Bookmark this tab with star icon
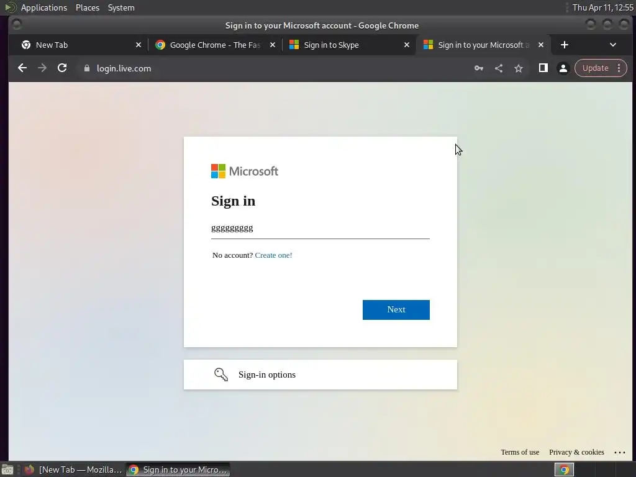This screenshot has width=636, height=477. [x=519, y=68]
